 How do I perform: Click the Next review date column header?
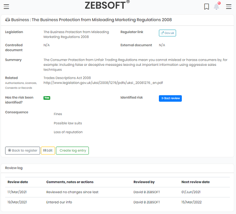coord(195,182)
